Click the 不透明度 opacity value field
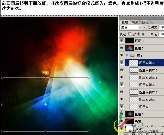The width and height of the screenshot is (164, 135). [x=161, y=27]
